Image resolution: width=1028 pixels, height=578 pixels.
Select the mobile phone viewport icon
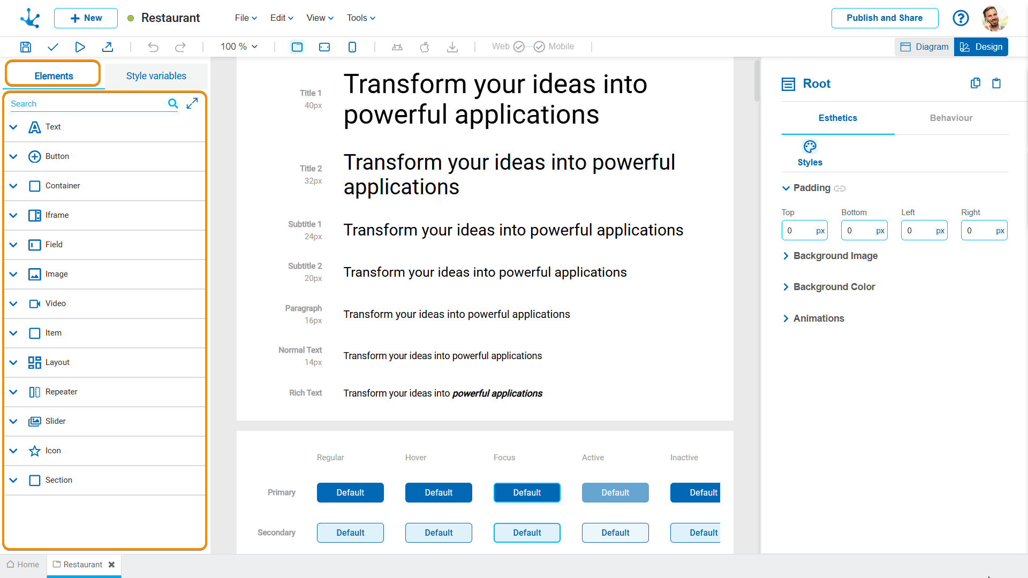[x=352, y=47]
